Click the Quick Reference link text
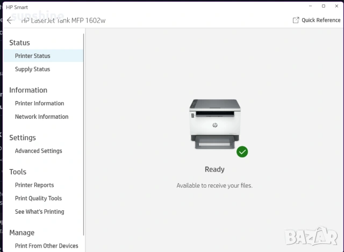 pyautogui.click(x=321, y=20)
